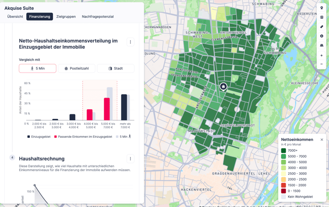Image resolution: width=329 pixels, height=207 pixels.
Task: Open options menu for Netto-Haushaltseinkommensverteilung
Action: (130, 42)
